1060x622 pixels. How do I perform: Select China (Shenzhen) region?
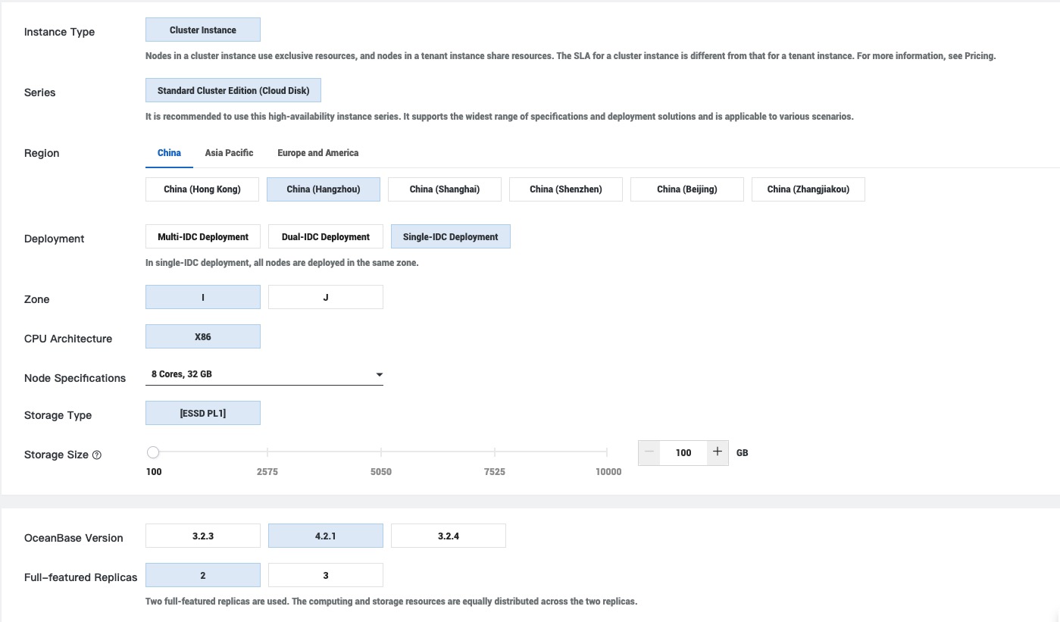(565, 189)
